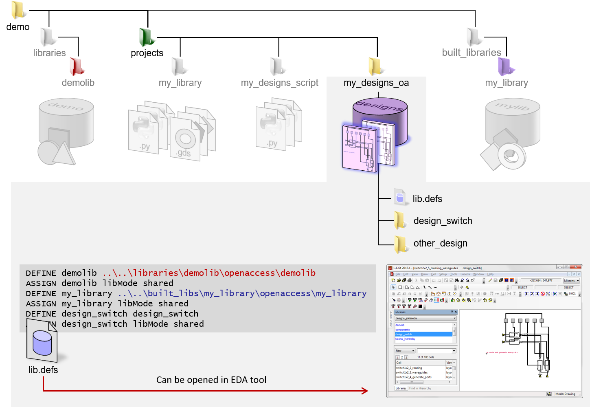Open the design_switch folder
Viewport: 590px width, 407px height.
point(400,220)
